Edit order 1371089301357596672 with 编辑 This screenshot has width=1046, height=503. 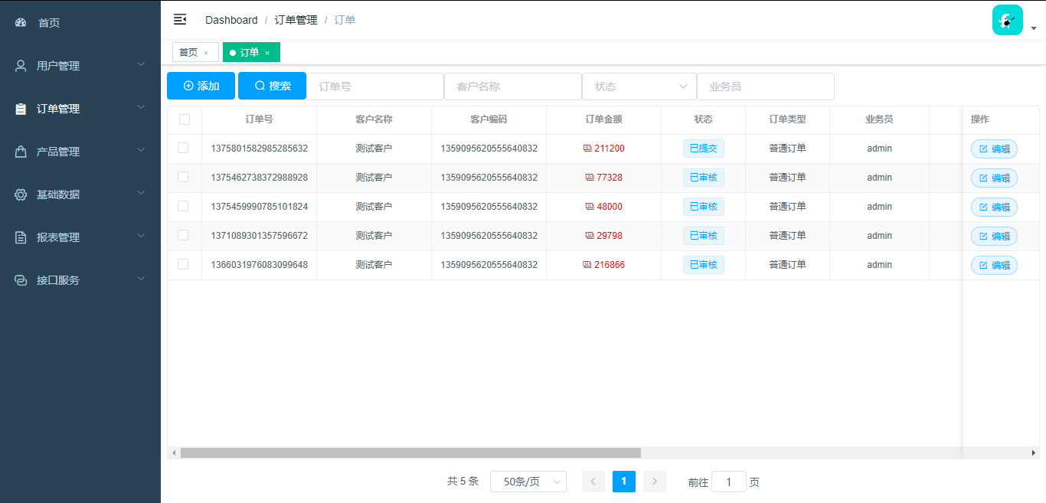[x=994, y=237]
